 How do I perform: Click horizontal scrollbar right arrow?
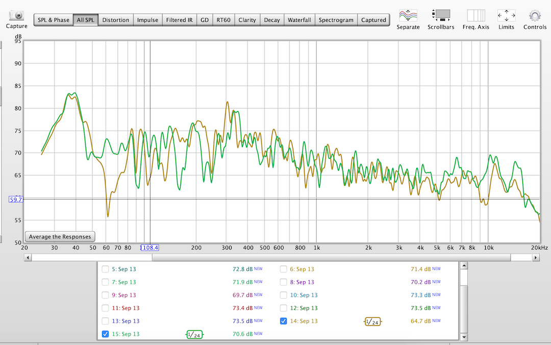tap(536, 258)
